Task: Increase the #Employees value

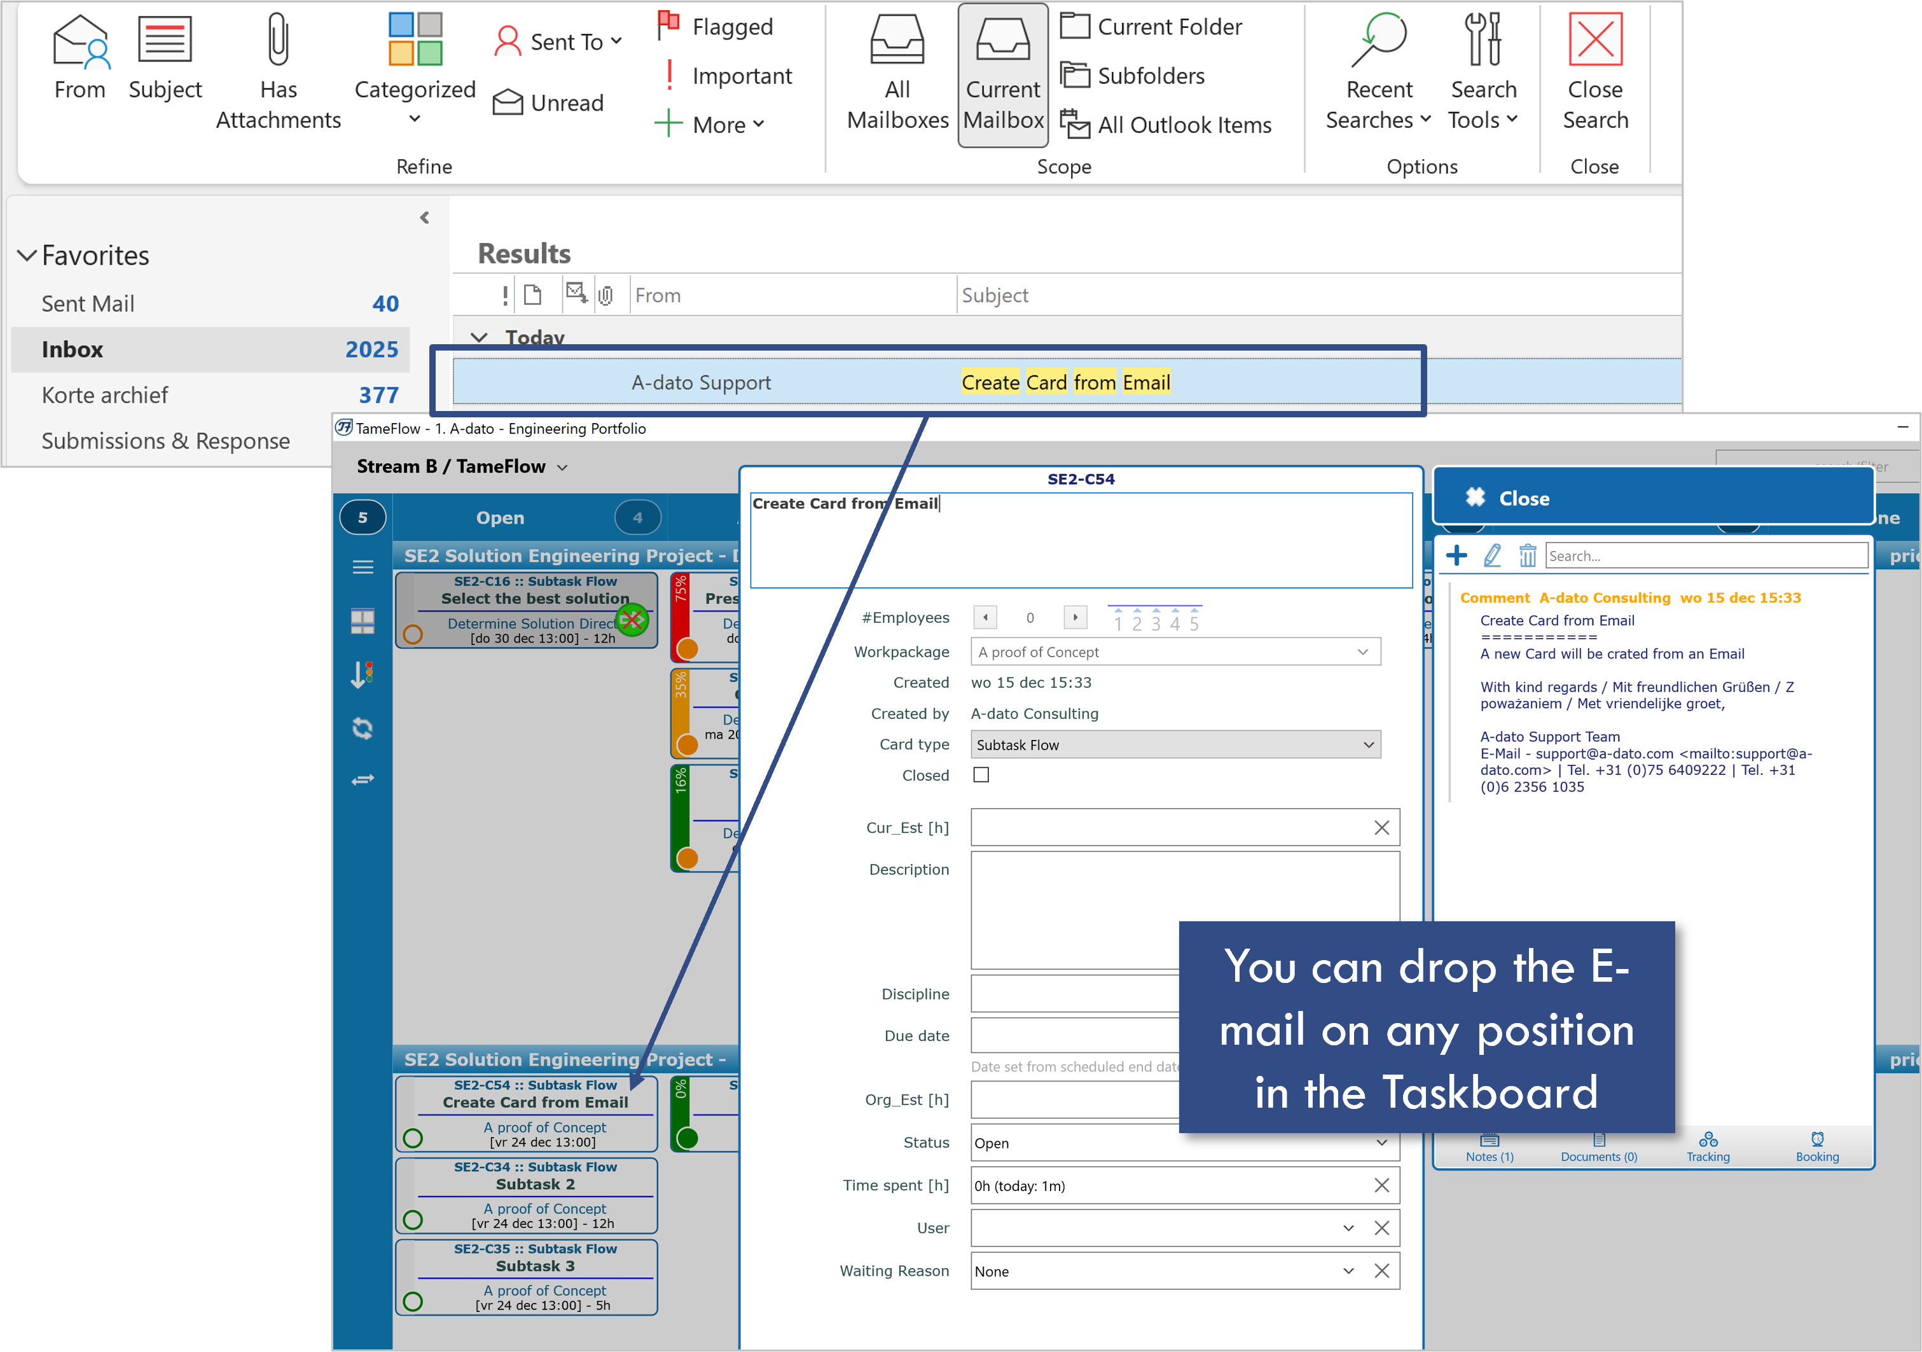Action: coord(1075,617)
